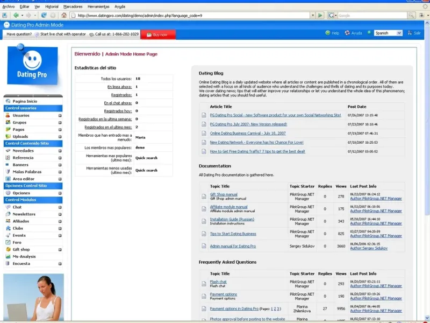Click the Clubs icon
430x323 pixels.
pos(8,228)
